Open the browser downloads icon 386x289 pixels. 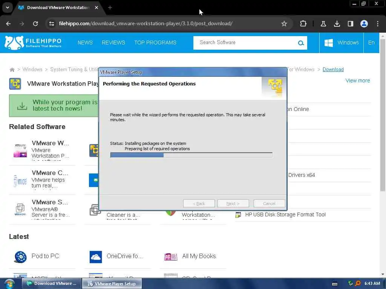pyautogui.click(x=337, y=24)
